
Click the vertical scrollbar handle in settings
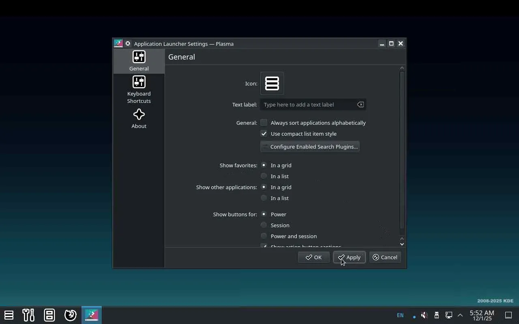pos(402,150)
